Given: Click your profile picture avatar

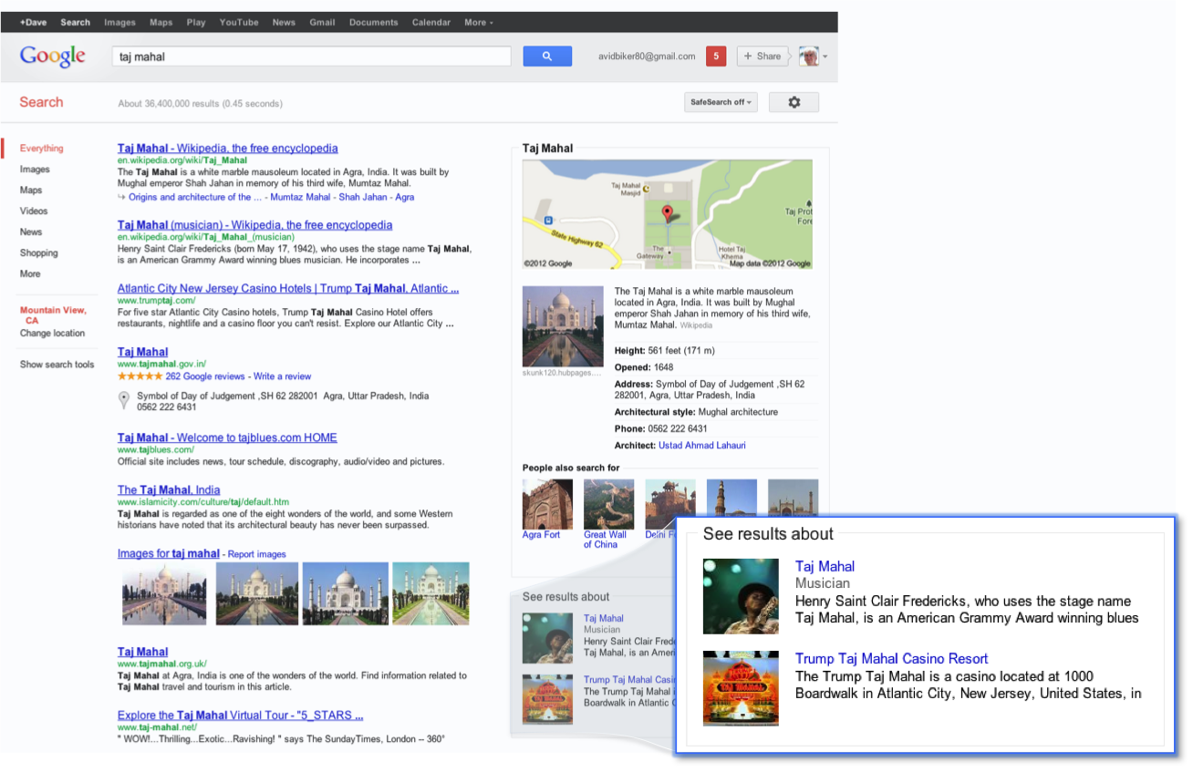Looking at the screenshot, I should pyautogui.click(x=808, y=56).
